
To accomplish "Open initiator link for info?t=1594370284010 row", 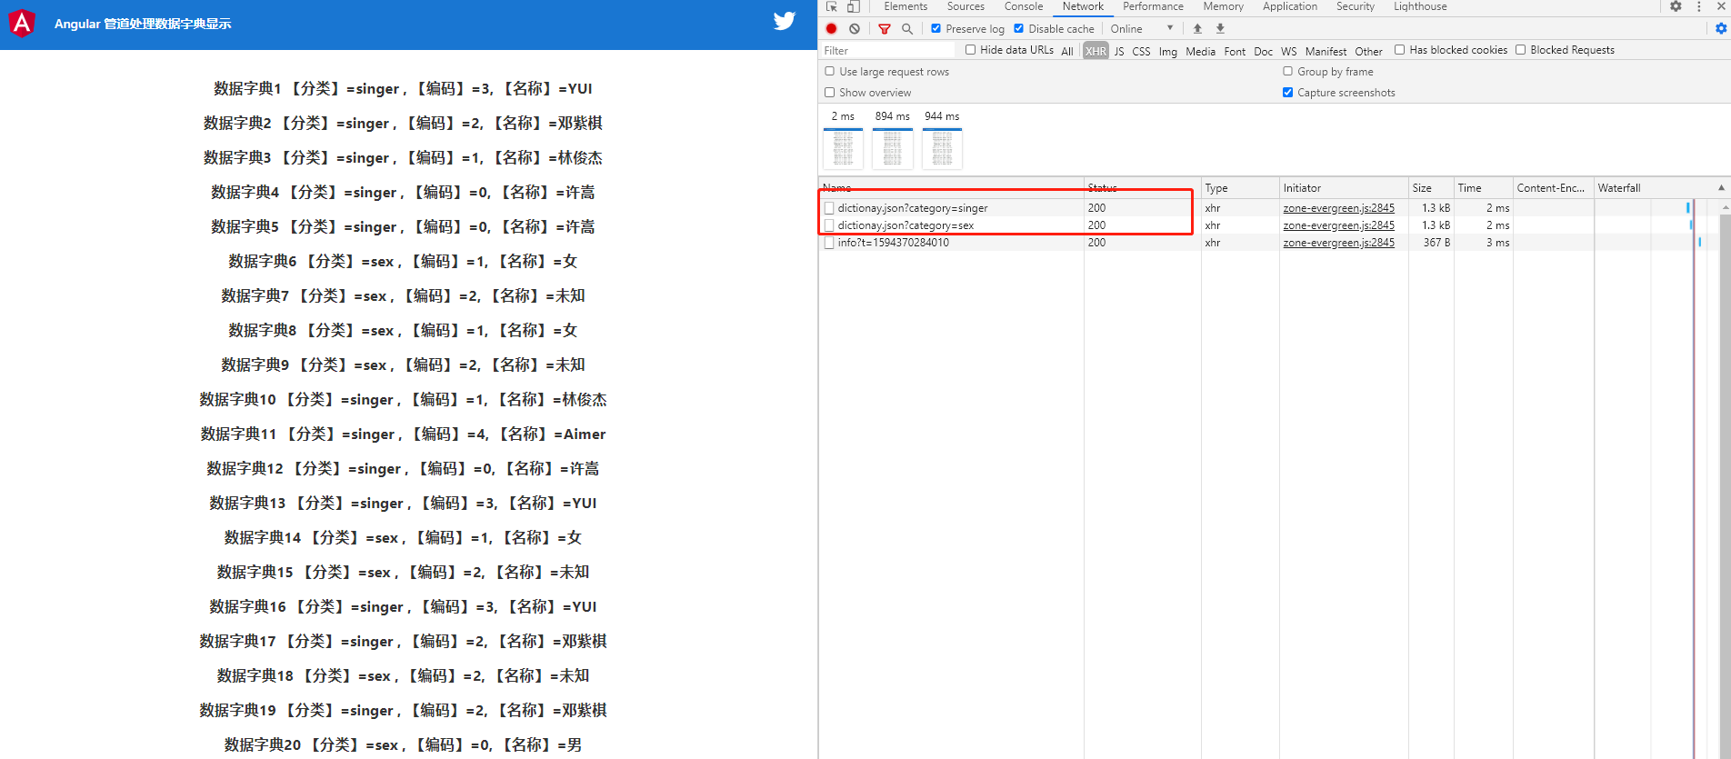I will pos(1338,243).
